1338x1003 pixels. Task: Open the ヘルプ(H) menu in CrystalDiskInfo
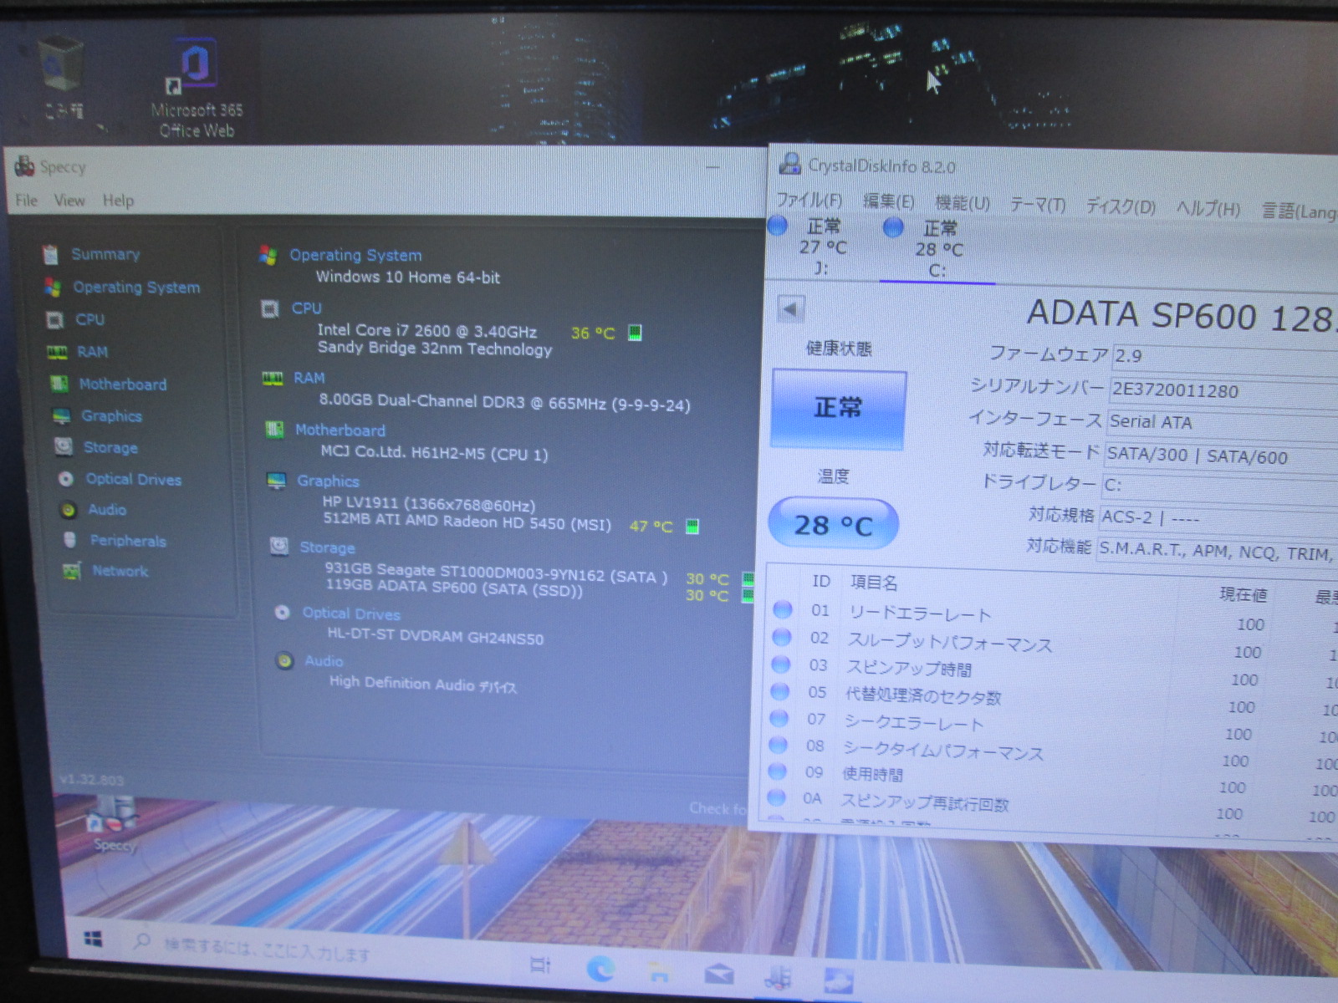1208,209
